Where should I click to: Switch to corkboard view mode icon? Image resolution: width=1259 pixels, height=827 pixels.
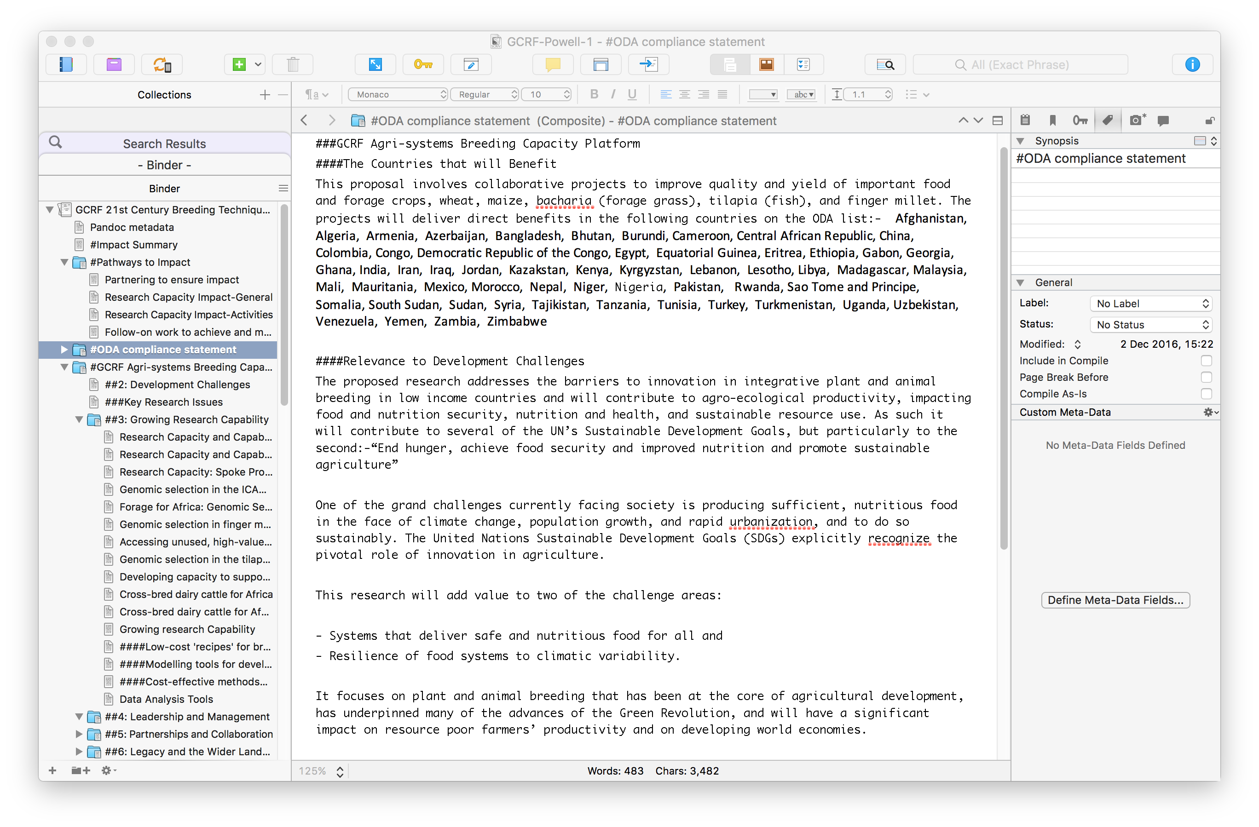pos(766,64)
